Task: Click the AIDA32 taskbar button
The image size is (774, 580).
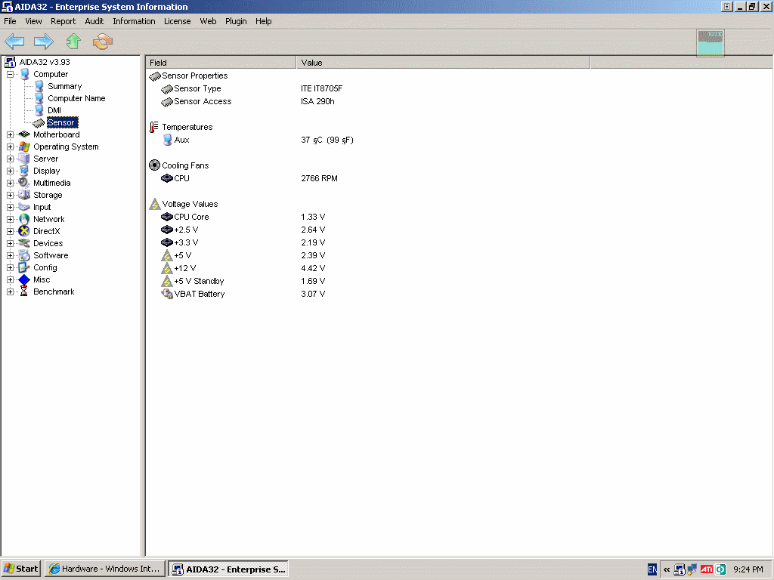Action: coord(228,569)
